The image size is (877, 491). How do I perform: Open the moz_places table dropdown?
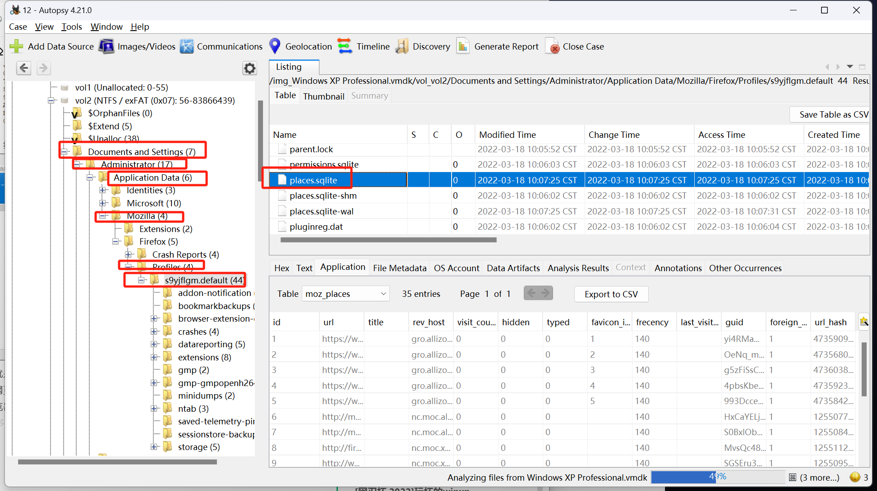click(345, 294)
